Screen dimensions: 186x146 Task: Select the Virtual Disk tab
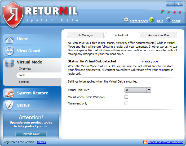coord(122,35)
